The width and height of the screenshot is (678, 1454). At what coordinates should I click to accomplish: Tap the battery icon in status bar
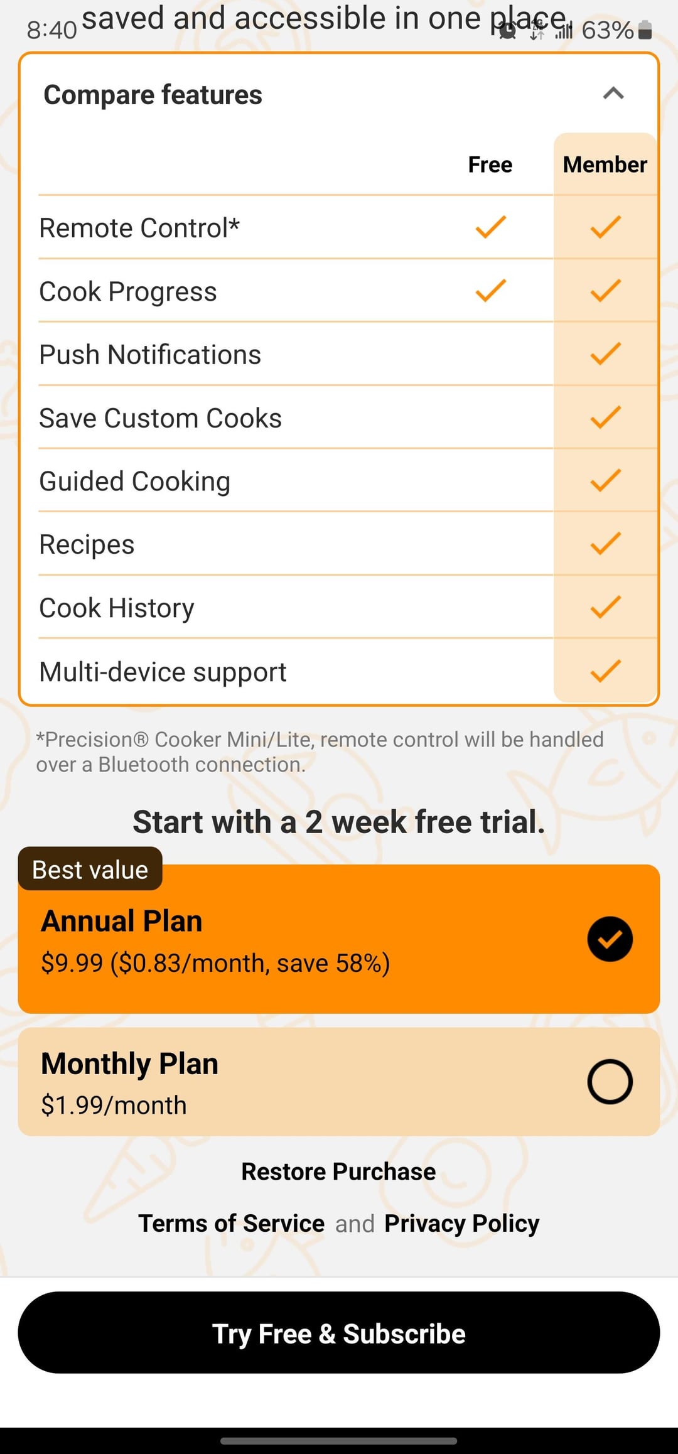pos(645,30)
